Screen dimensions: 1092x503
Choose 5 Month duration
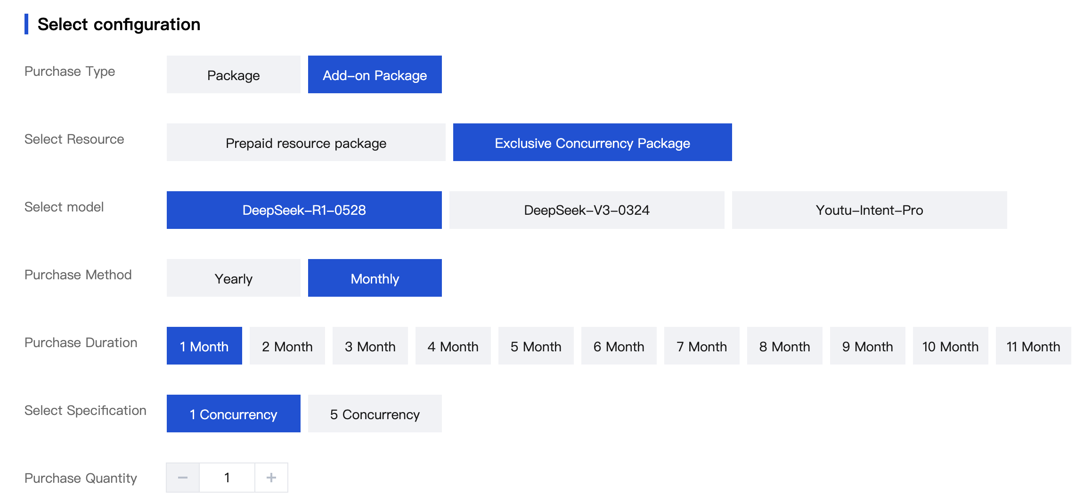[536, 346]
